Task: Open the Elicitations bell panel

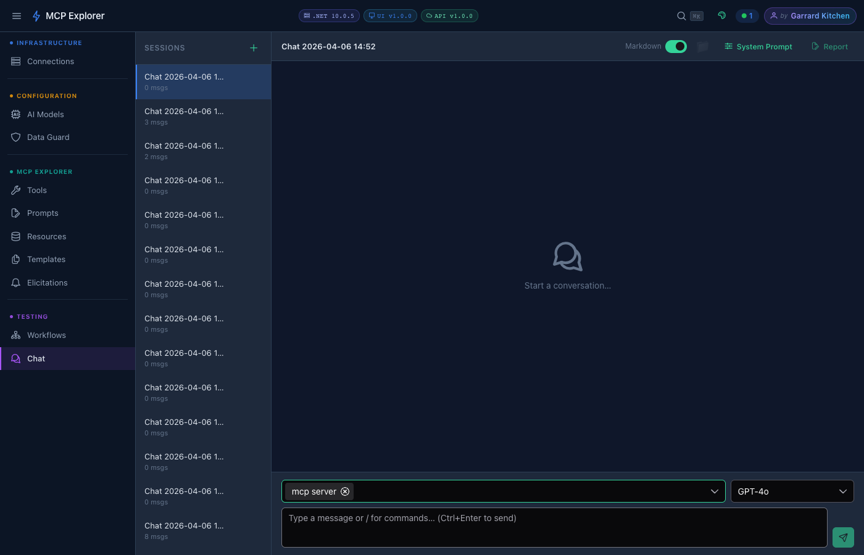Action: click(48, 282)
